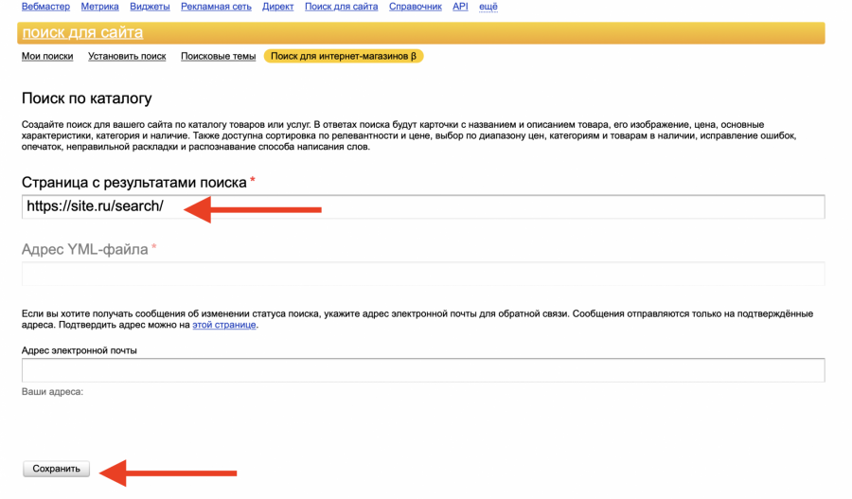The image size is (852, 499).
Task: Open the Установить поиск tab
Action: point(127,56)
